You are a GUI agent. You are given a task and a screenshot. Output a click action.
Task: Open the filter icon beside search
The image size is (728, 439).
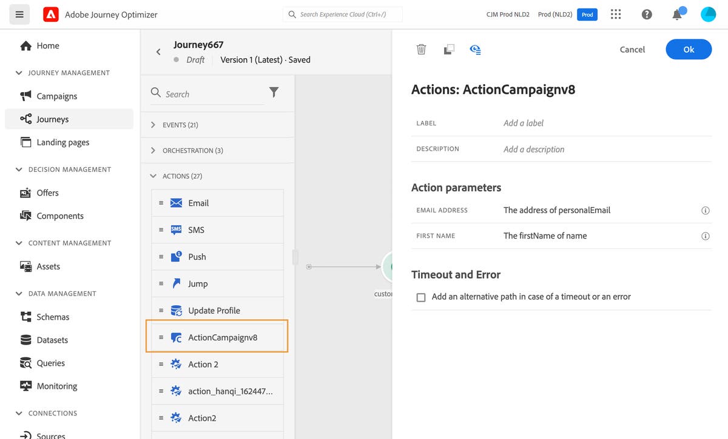coord(274,93)
